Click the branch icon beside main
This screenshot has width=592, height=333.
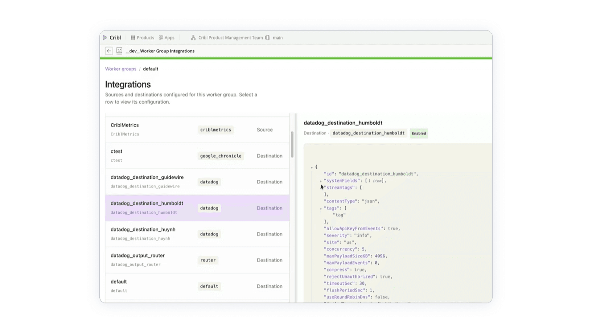tap(268, 38)
